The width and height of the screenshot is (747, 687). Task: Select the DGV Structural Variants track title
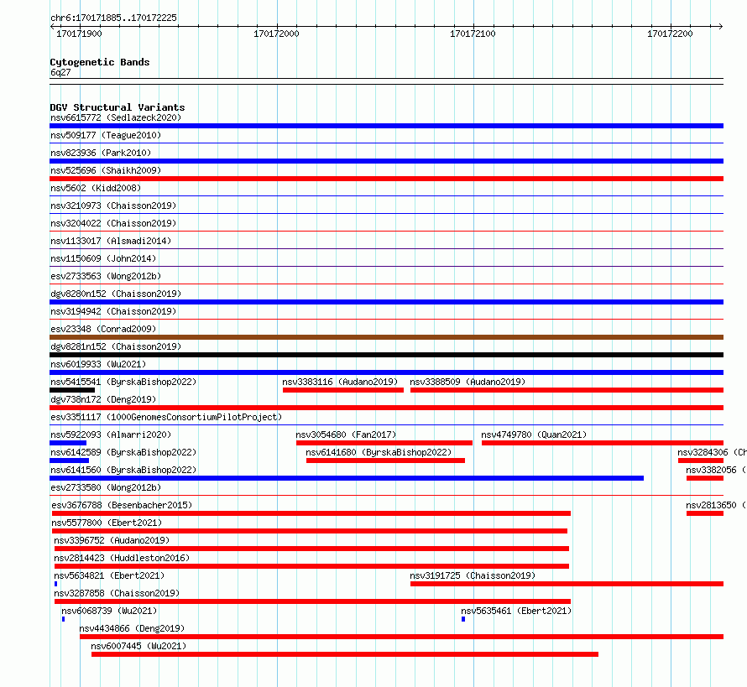(118, 107)
